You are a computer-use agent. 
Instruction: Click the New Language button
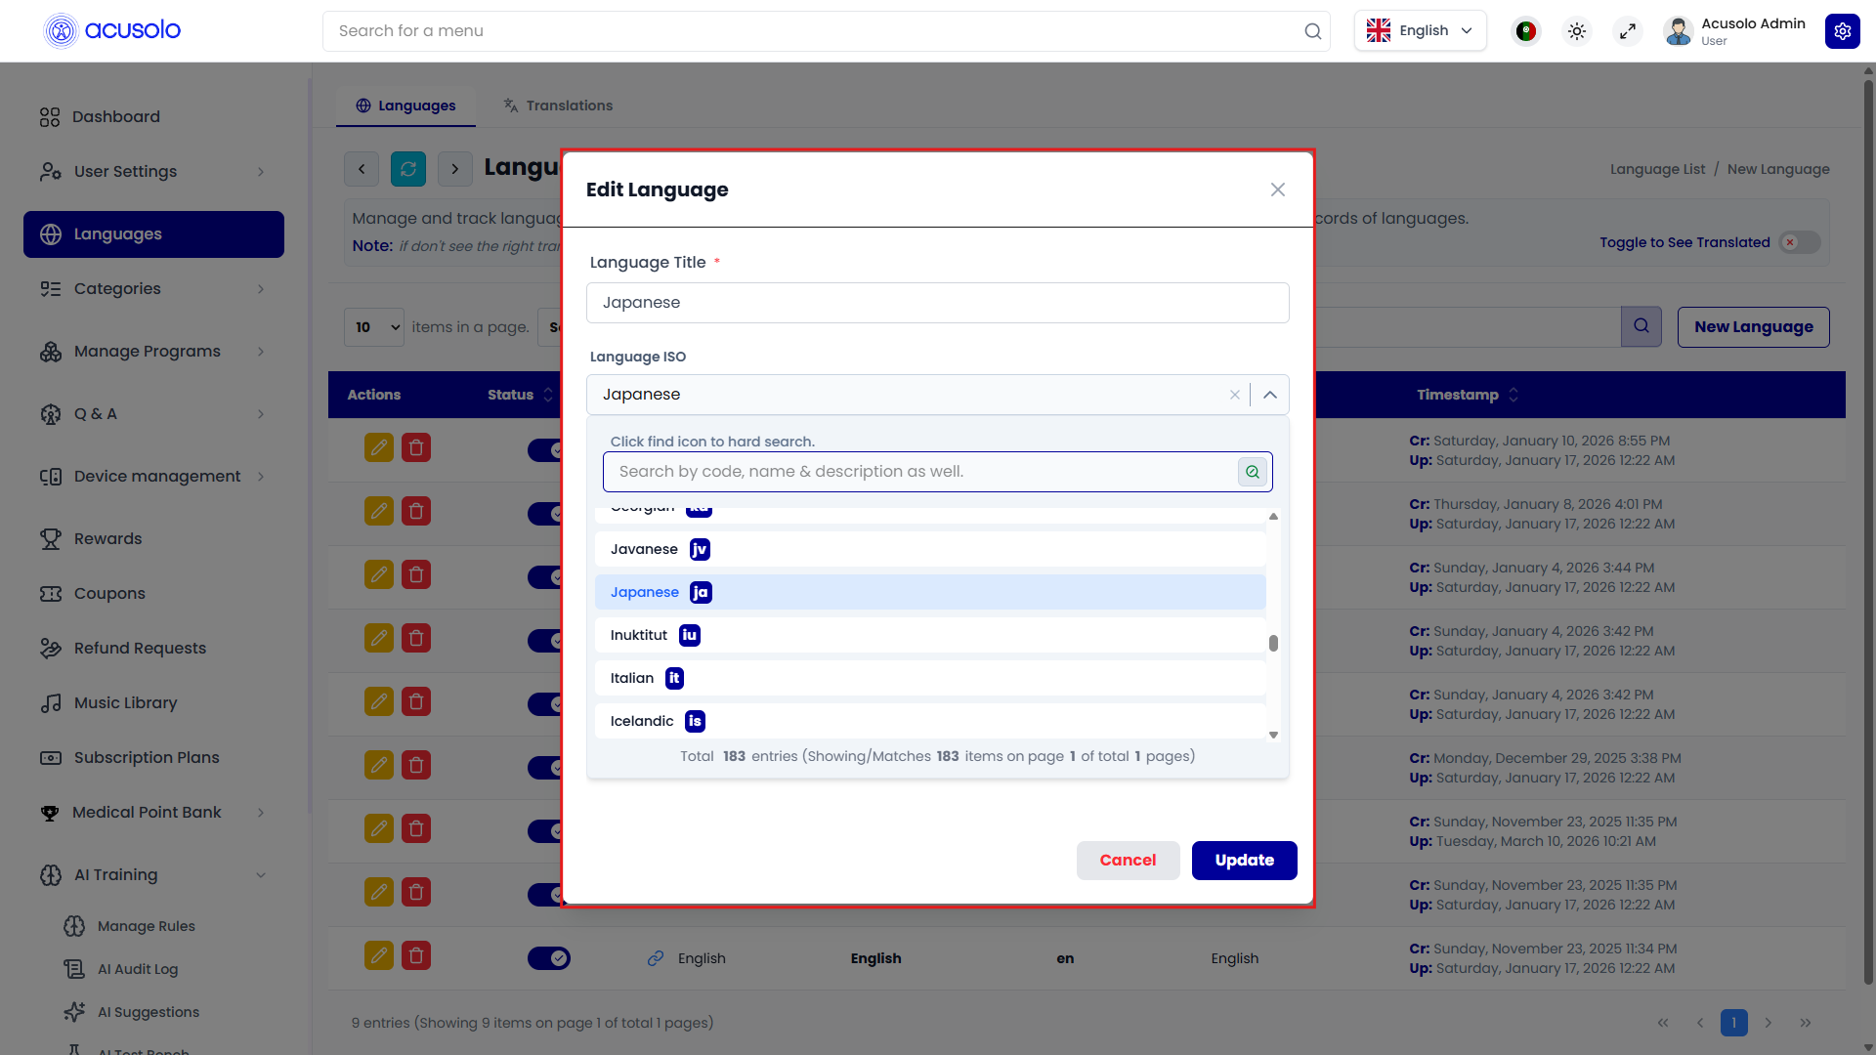pos(1753,327)
